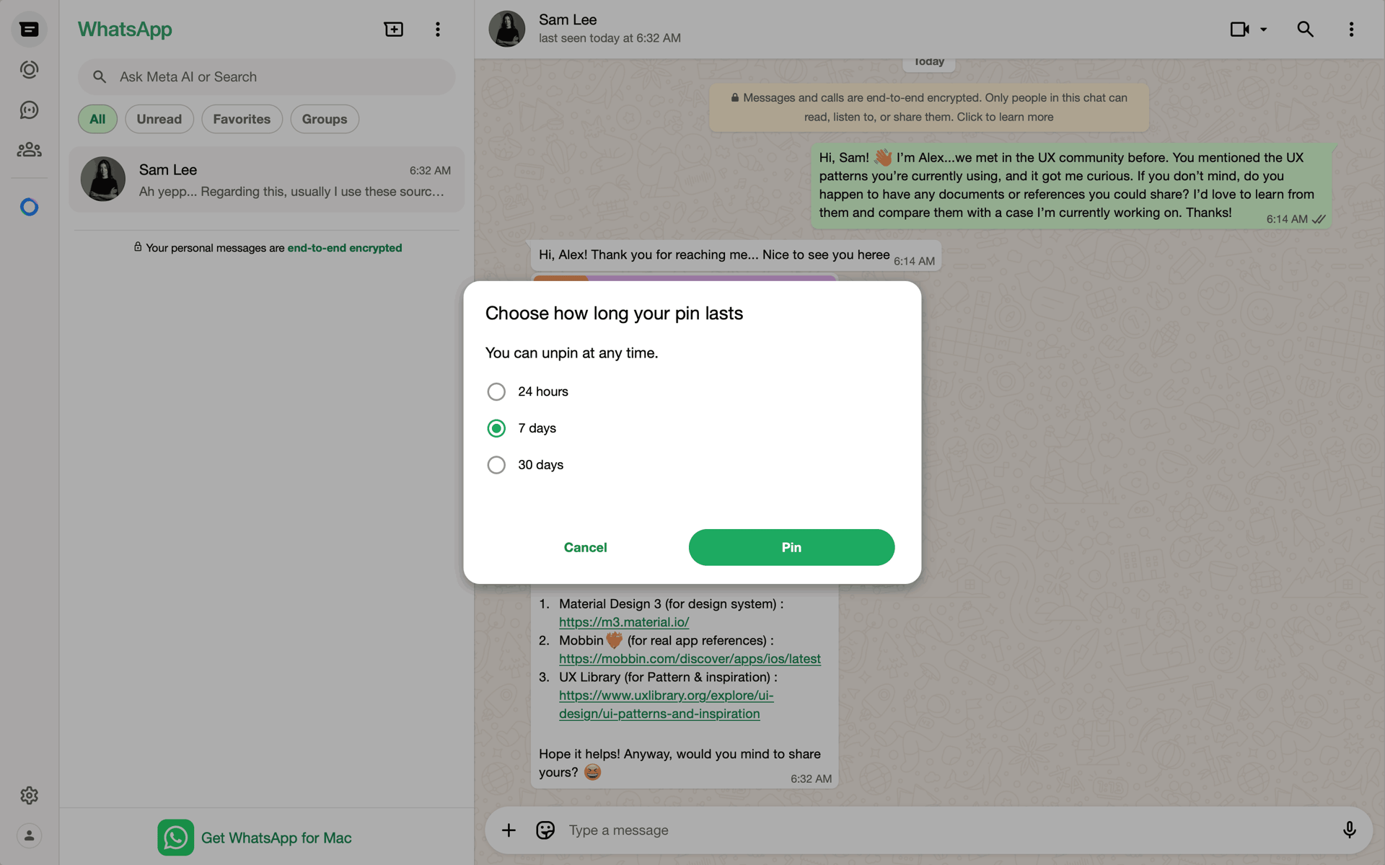Select the All chat filter

click(x=97, y=119)
